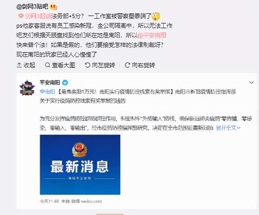Open the 剑网3超话 supertopic link
This screenshot has height=215, width=259.
click(35, 16)
